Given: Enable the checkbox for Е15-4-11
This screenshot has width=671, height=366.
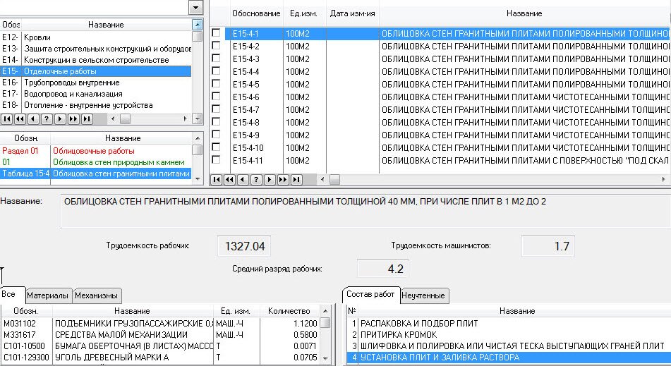Looking at the screenshot, I should coord(217,160).
